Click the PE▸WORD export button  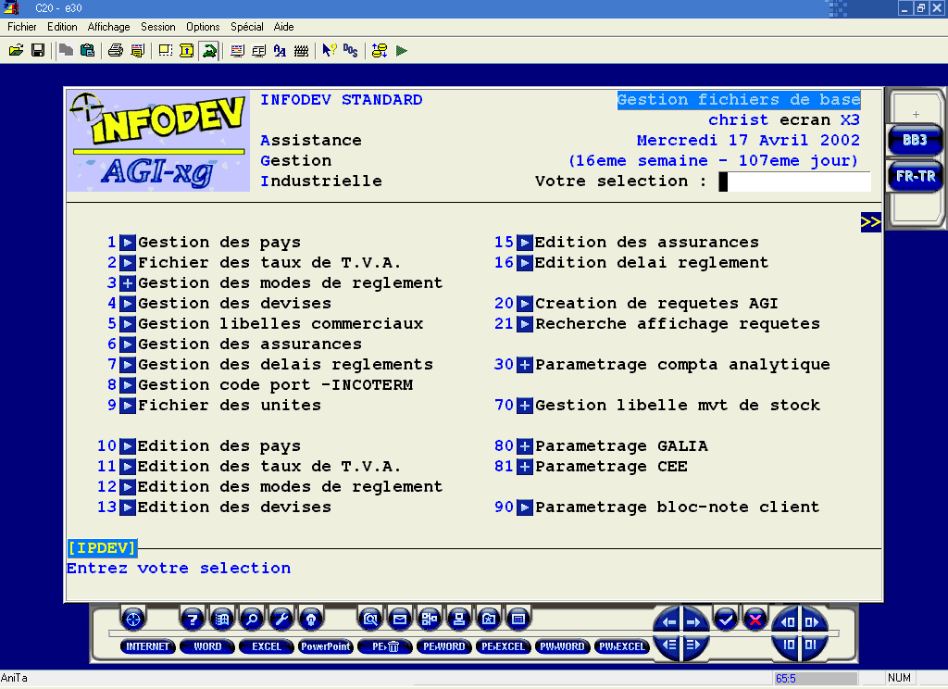pos(444,646)
